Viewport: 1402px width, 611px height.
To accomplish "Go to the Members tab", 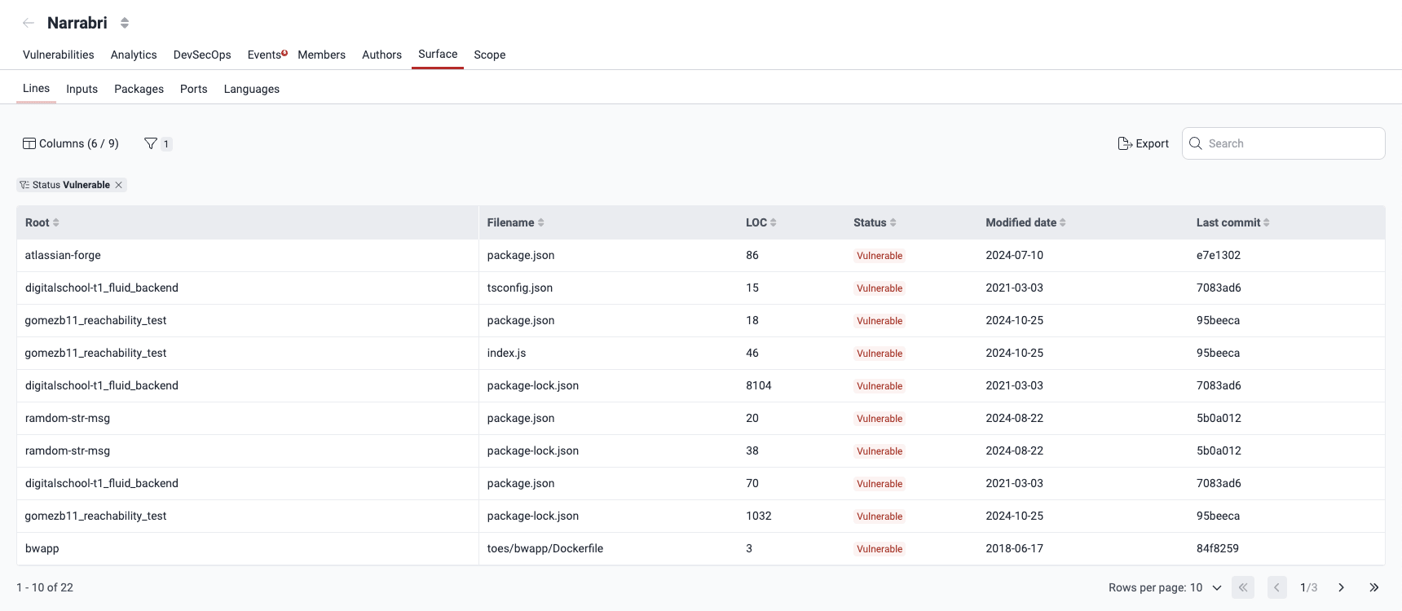I will pyautogui.click(x=321, y=55).
